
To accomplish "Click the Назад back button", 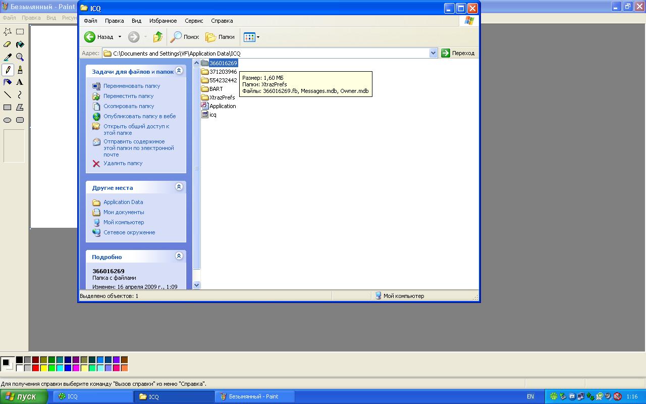I will click(99, 37).
